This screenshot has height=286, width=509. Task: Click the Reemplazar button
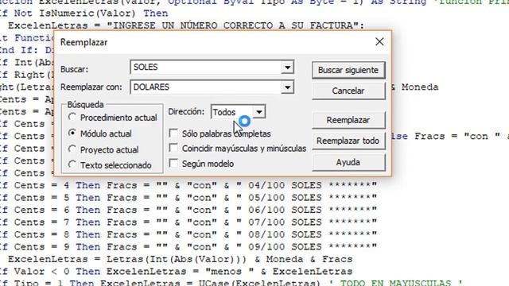pyautogui.click(x=348, y=120)
